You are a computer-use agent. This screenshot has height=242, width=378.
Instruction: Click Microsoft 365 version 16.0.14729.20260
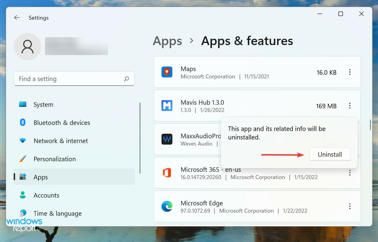click(201, 177)
